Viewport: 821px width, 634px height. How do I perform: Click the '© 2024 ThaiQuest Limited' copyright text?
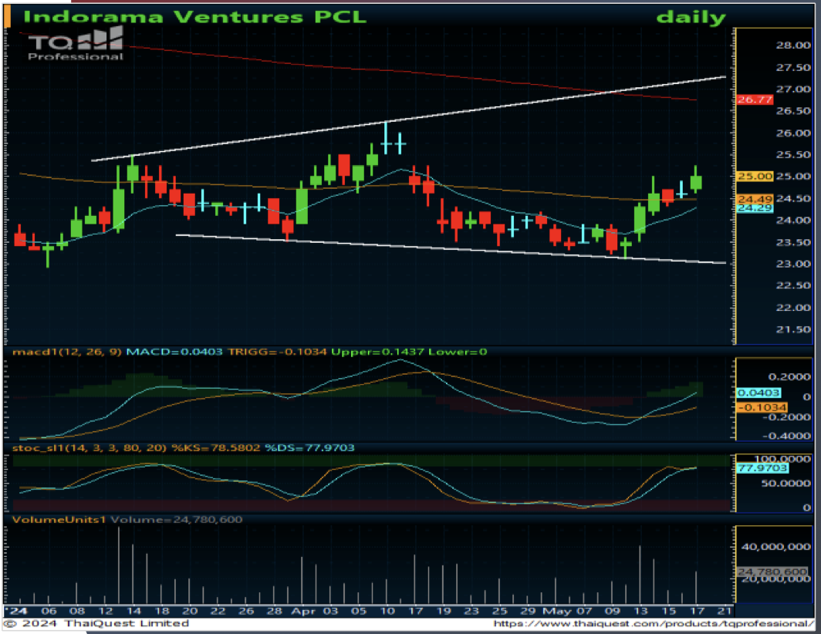96,623
